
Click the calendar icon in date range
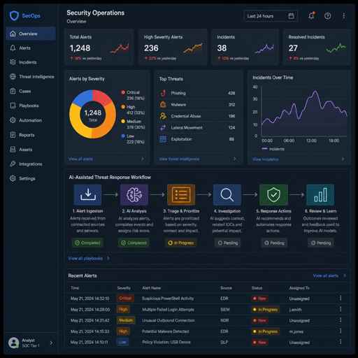pyautogui.click(x=291, y=16)
